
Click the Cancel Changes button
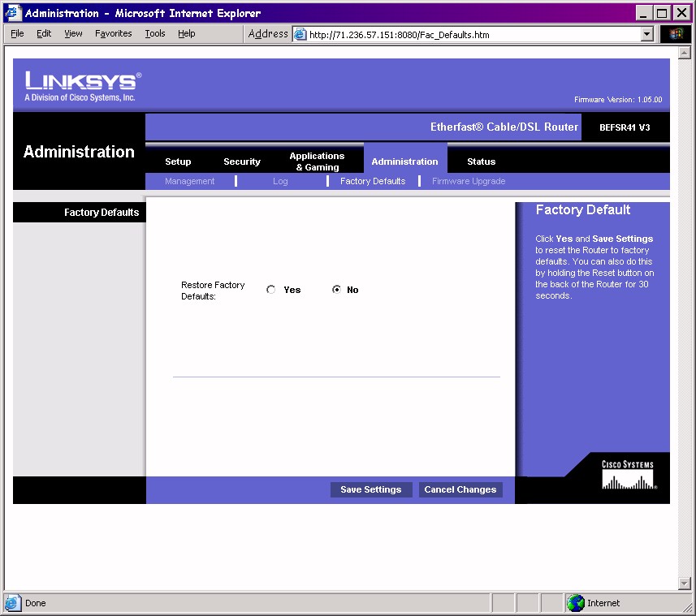[x=460, y=489]
